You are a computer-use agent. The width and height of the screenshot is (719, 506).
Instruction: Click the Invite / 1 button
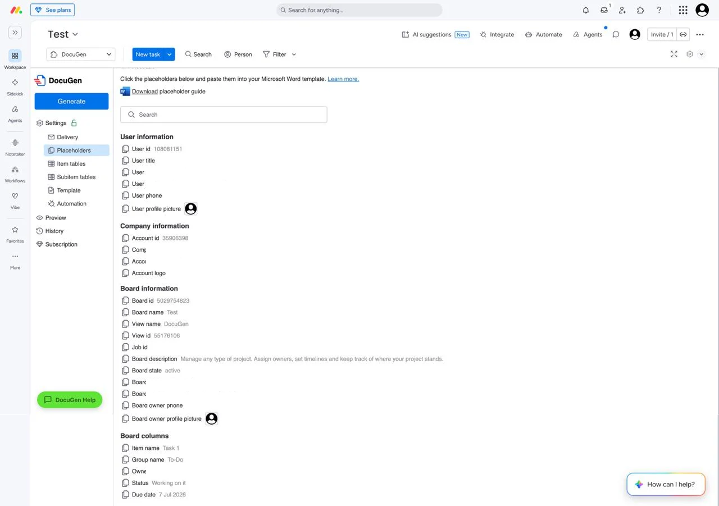pos(662,34)
